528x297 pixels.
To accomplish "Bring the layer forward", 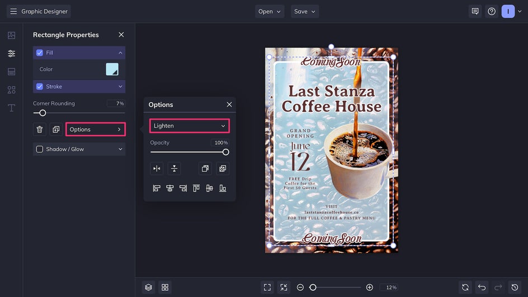I will [205, 169].
